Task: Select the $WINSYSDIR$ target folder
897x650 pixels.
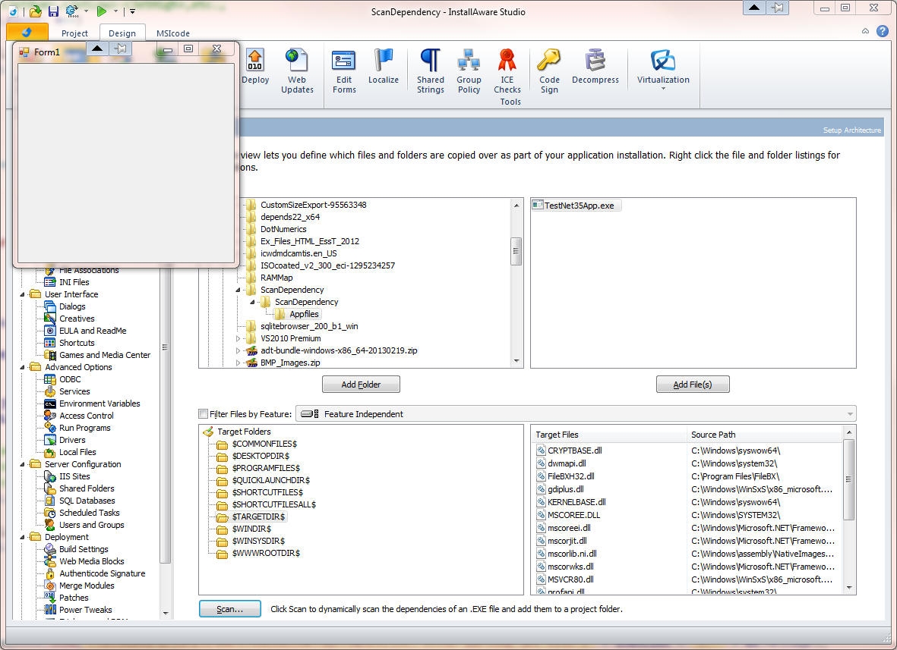Action: [258, 541]
